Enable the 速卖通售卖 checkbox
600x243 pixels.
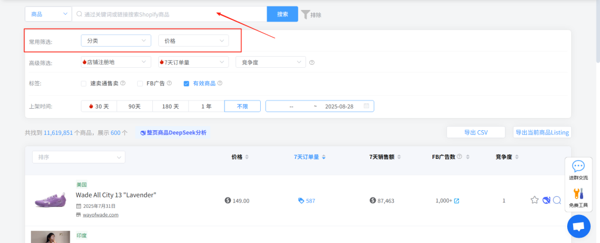coord(84,84)
